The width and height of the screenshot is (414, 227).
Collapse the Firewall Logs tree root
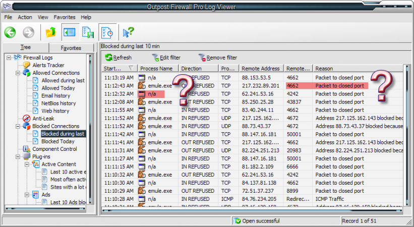point(9,58)
